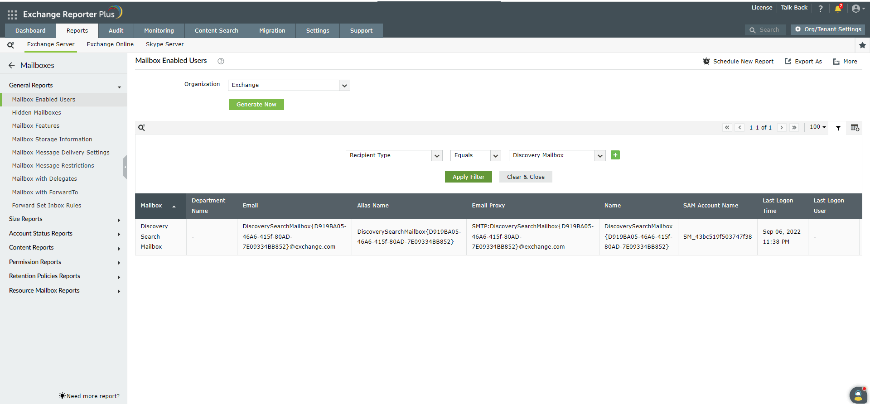Open the Organization dropdown
The image size is (870, 404).
pos(289,86)
